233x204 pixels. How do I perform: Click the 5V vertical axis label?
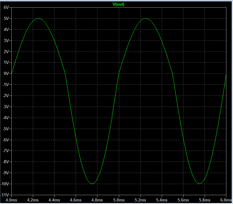click(6, 18)
